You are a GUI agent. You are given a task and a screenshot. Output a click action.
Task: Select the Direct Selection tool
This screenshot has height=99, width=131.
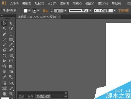click(11, 23)
